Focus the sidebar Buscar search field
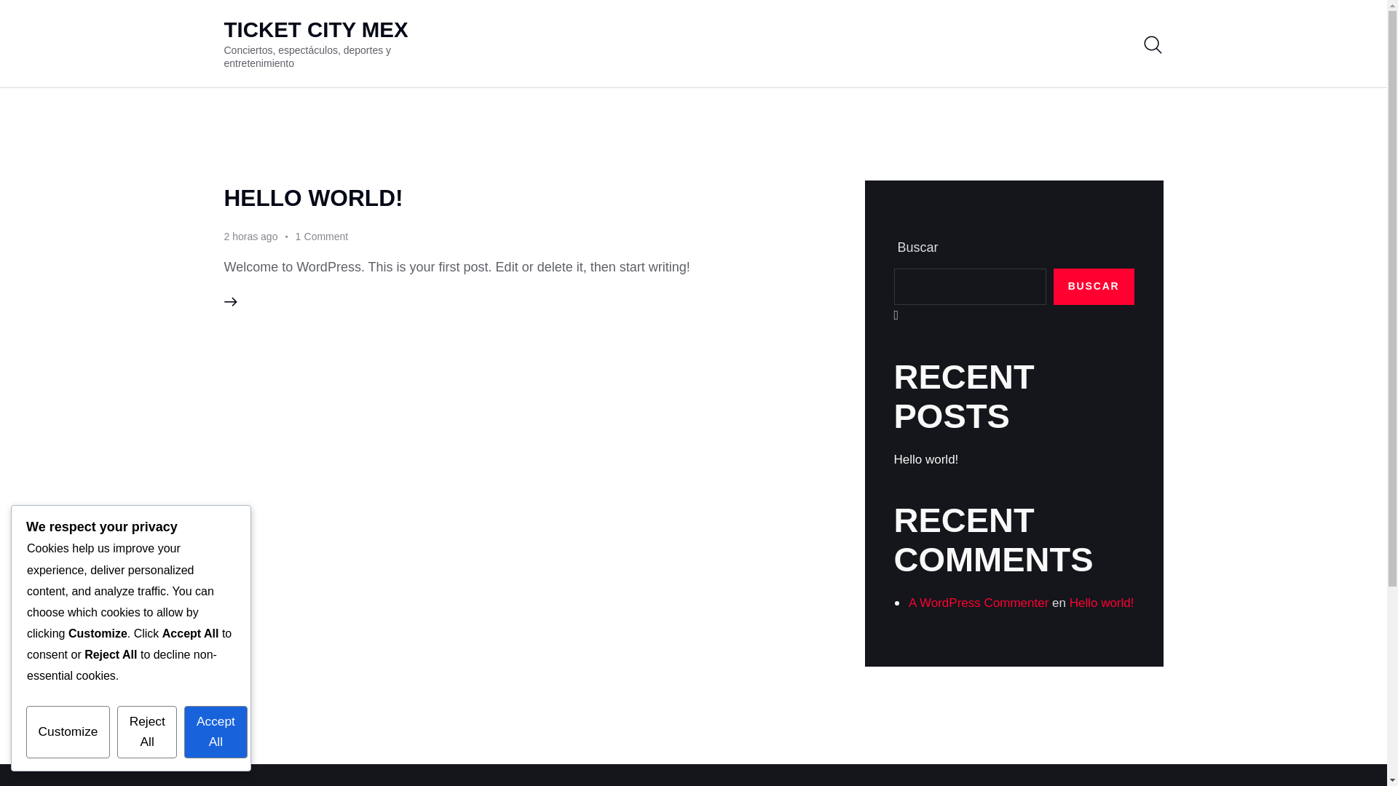Viewport: 1398px width, 786px height. [x=969, y=287]
